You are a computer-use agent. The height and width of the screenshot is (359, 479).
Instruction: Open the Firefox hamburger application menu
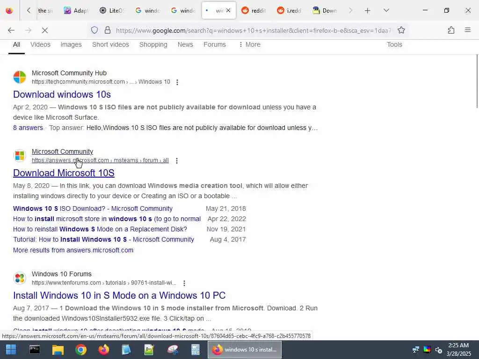[467, 30]
